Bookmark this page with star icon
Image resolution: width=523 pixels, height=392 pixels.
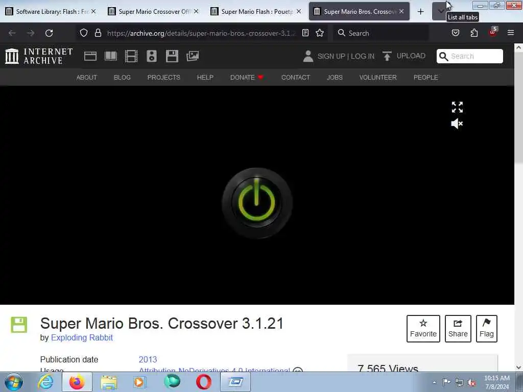tap(320, 33)
